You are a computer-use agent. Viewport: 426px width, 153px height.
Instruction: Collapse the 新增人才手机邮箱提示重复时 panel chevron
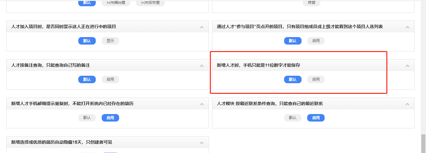pyautogui.click(x=202, y=104)
